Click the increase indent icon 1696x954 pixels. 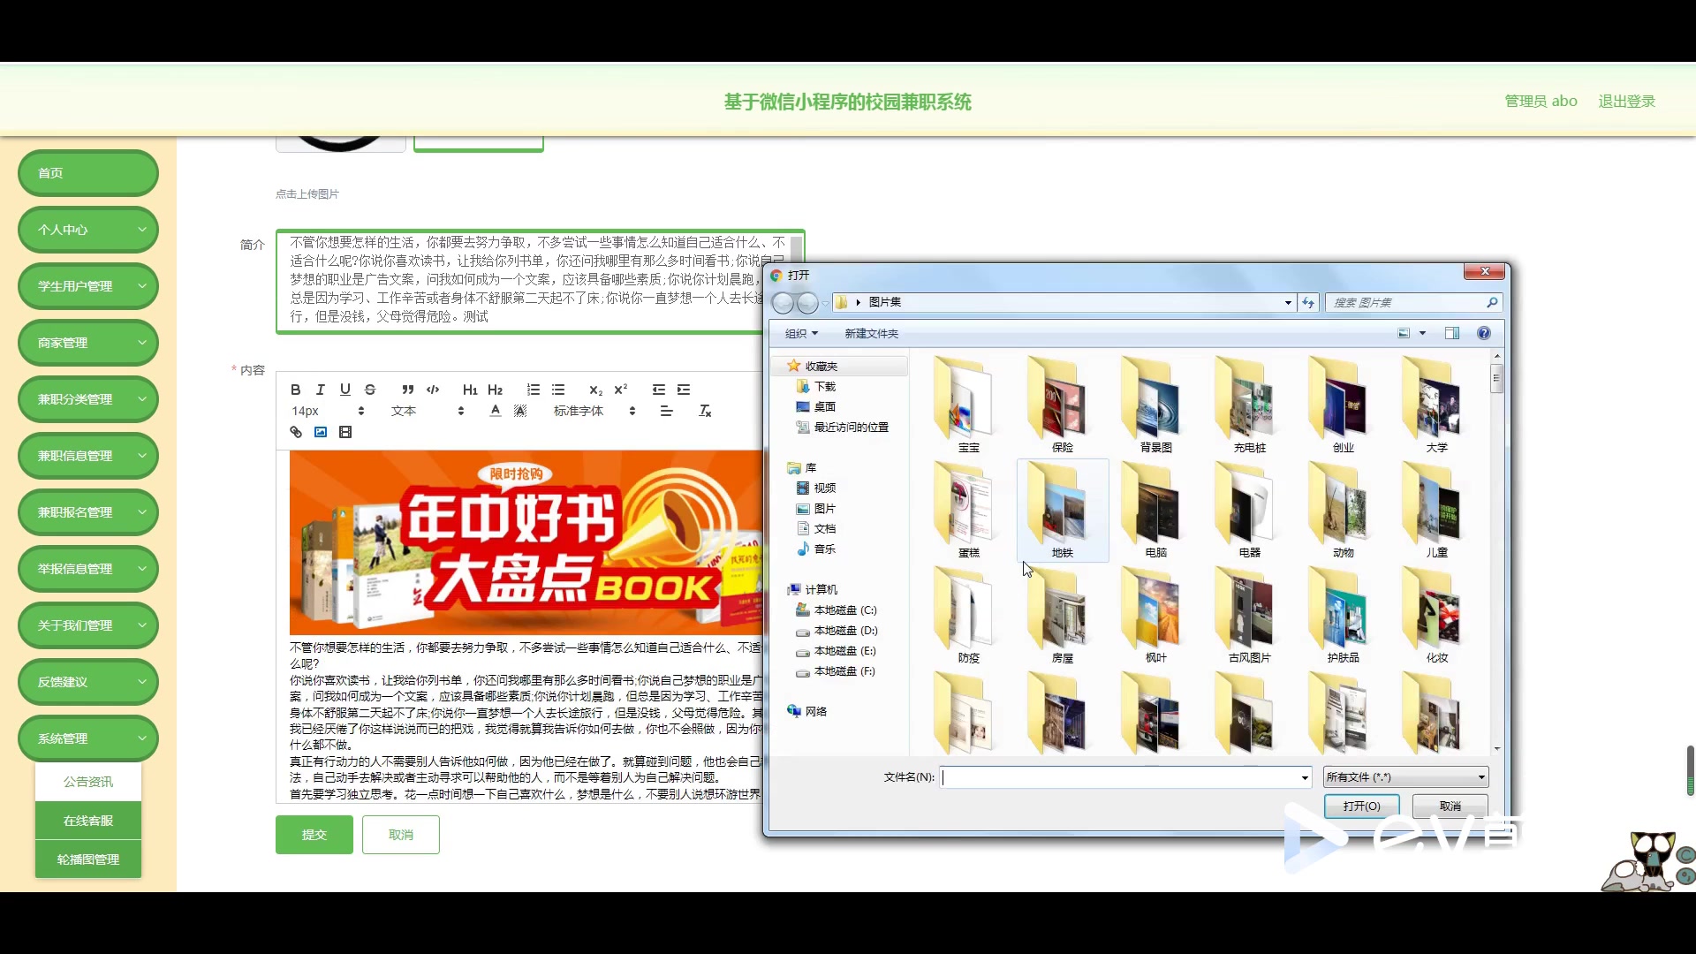684,390
